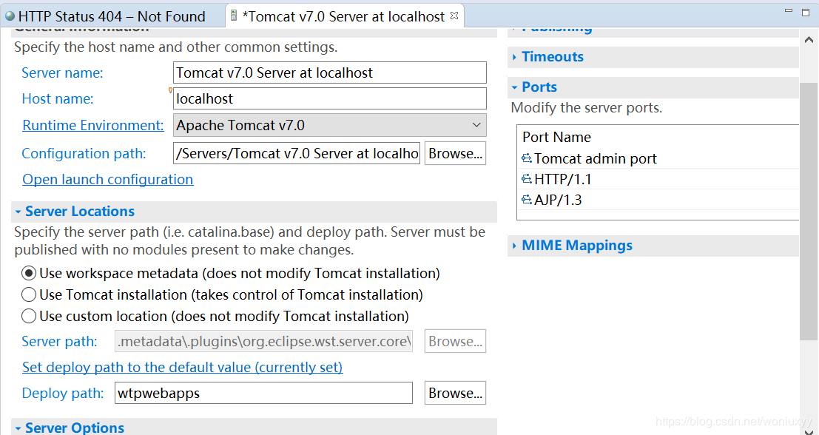Click the Server name label
Viewport: 819px width, 435px height.
click(x=62, y=72)
